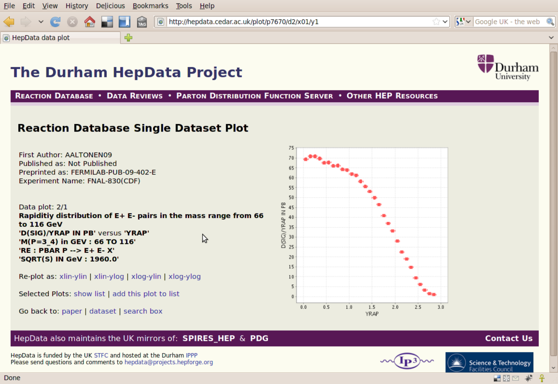
Task: Open the search engine selector dropdown
Action: [464, 22]
